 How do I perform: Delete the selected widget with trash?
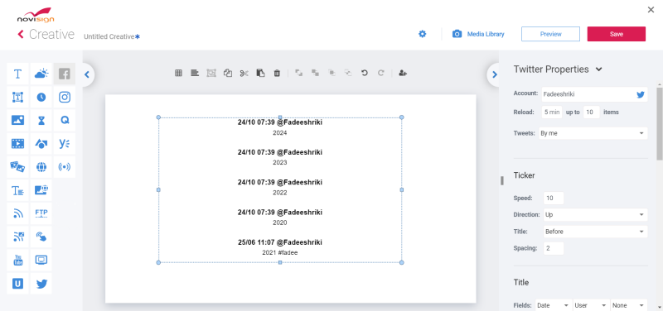pos(277,73)
